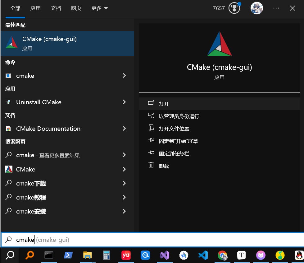This screenshot has width=304, height=263.
Task: Click the rewards trophy icon
Action: coord(234,8)
